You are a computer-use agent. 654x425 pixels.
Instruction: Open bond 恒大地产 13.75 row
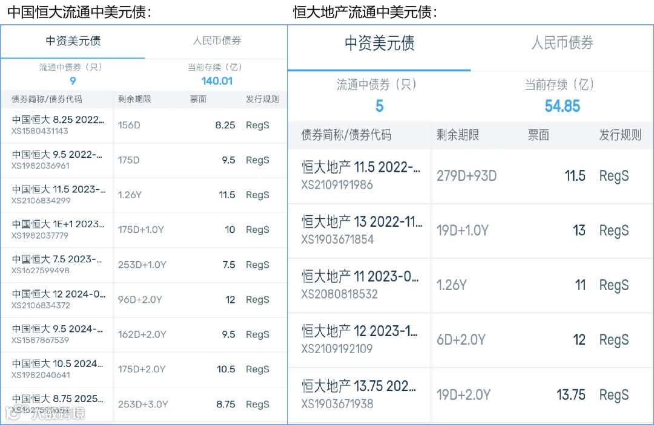coord(471,395)
